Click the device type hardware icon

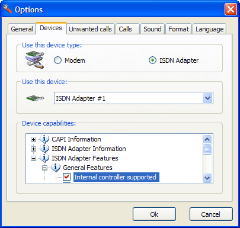tap(35, 60)
